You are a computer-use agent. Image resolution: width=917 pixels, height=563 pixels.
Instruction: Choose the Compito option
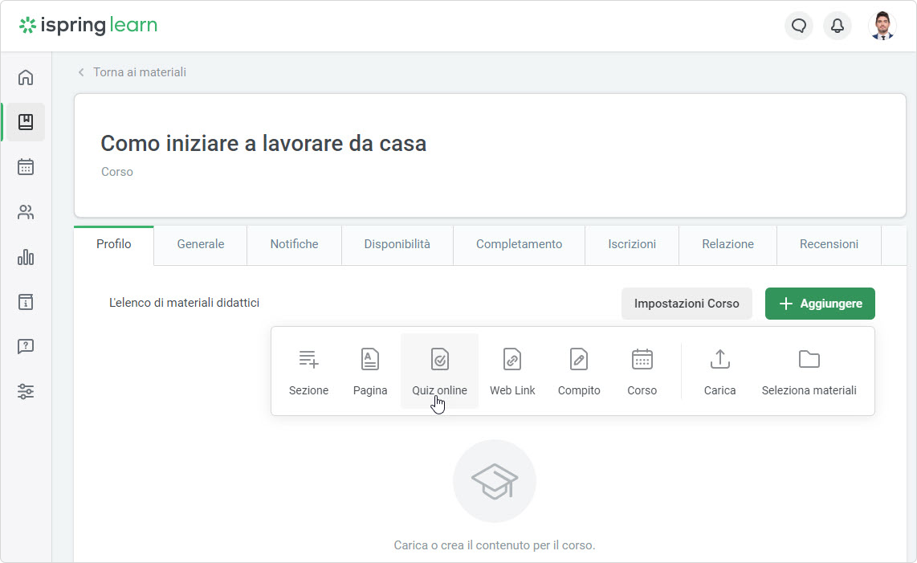pyautogui.click(x=579, y=372)
